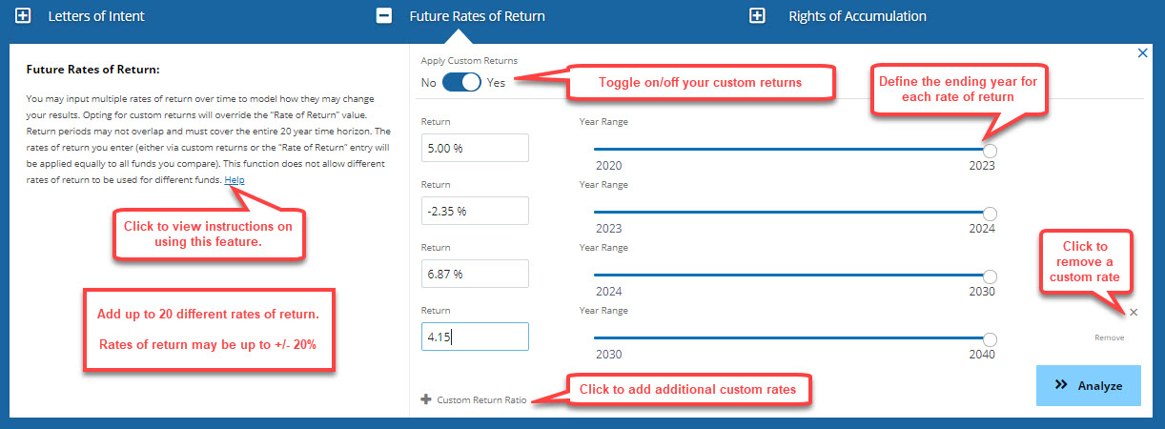Screen dimensions: 1165x429
Task: Select the Rights of Accumulation tab label
Action: (857, 16)
